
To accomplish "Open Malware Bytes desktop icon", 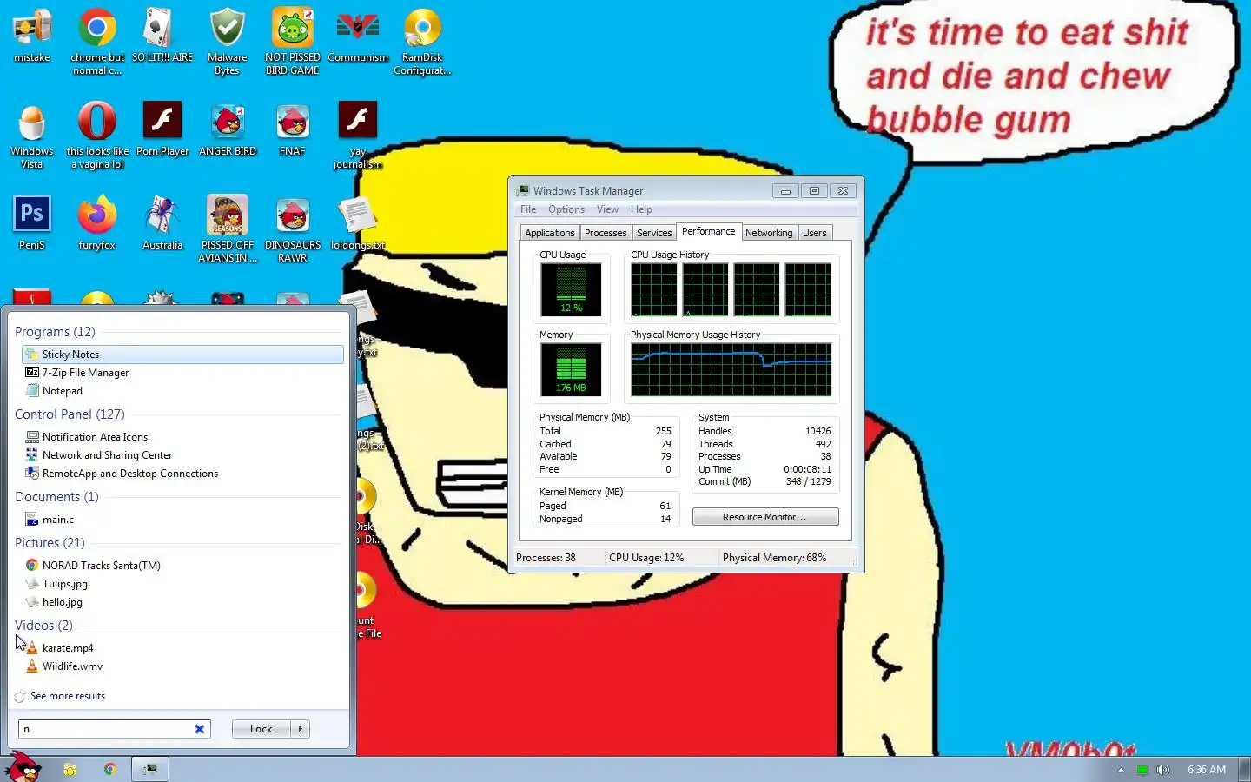I will coord(227,41).
